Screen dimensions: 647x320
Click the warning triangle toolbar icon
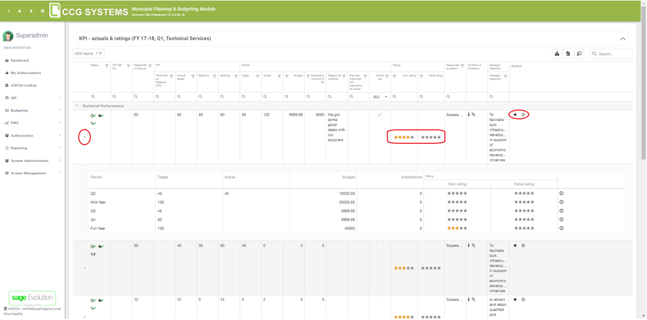tap(557, 53)
